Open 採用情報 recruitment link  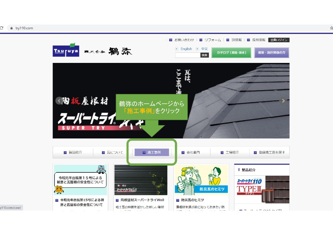click(x=259, y=40)
